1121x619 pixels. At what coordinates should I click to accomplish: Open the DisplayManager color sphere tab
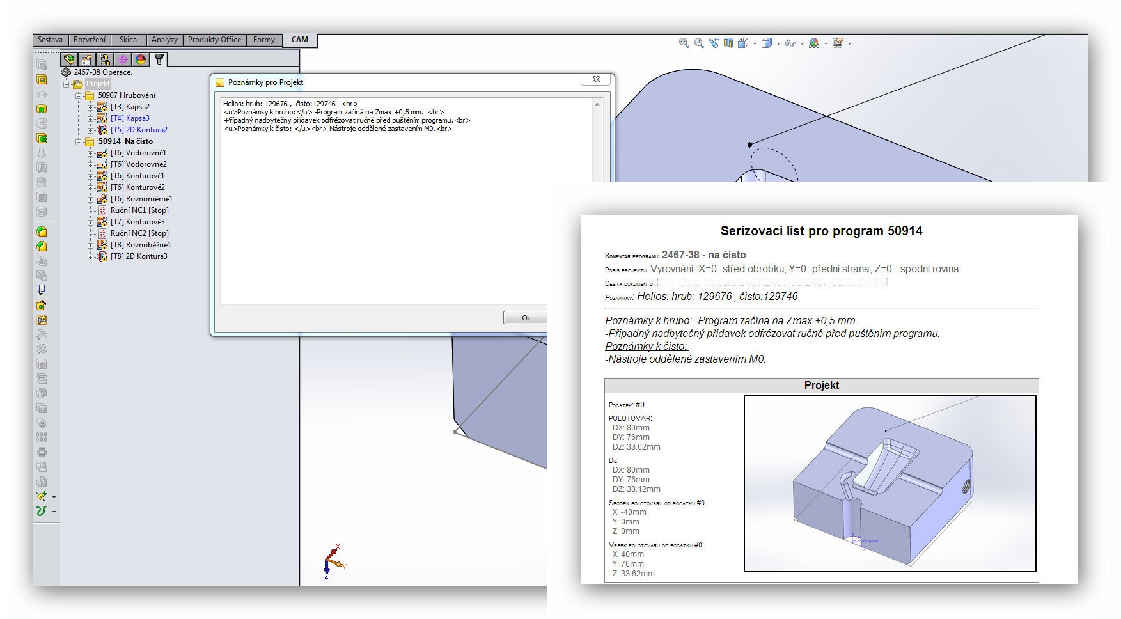tap(141, 59)
